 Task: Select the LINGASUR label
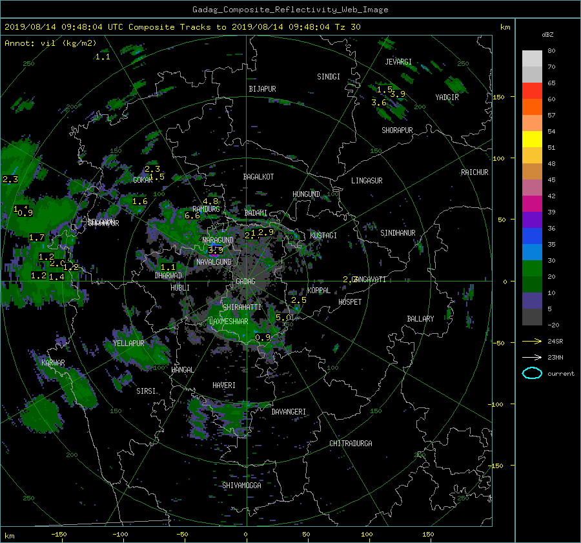click(367, 181)
